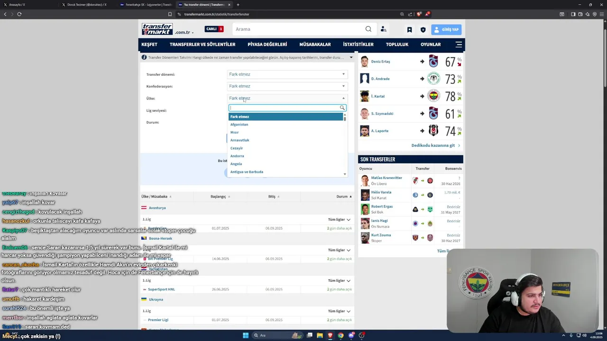Click the country list scrollbar thumb
Screen dimensions: 607x341
(x=345, y=118)
